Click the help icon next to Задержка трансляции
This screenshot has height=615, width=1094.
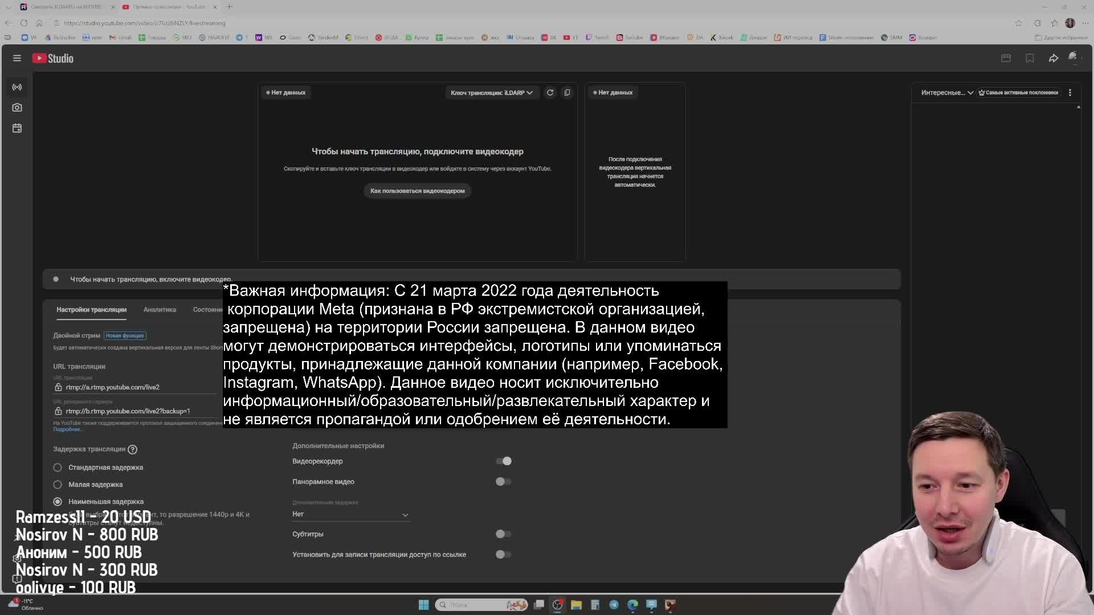(x=132, y=449)
